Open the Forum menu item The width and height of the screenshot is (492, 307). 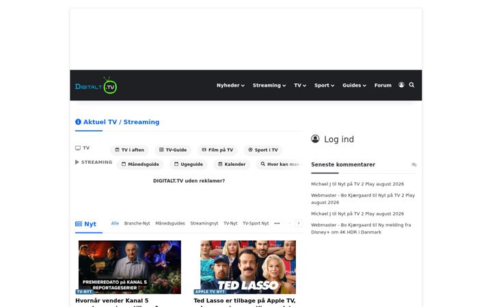[383, 85]
